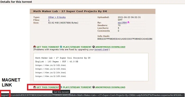Viewport: 185px width, 97px height.
Task: Open upper PLAY/STREAM TORRENT link
Action: [x=77, y=47]
